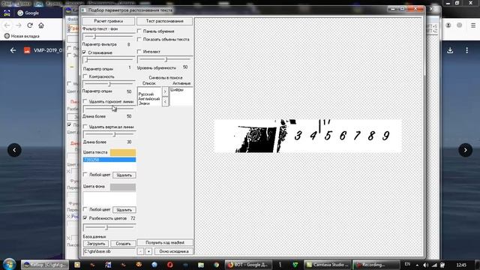Click the yellow text color swatch

(x=123, y=152)
